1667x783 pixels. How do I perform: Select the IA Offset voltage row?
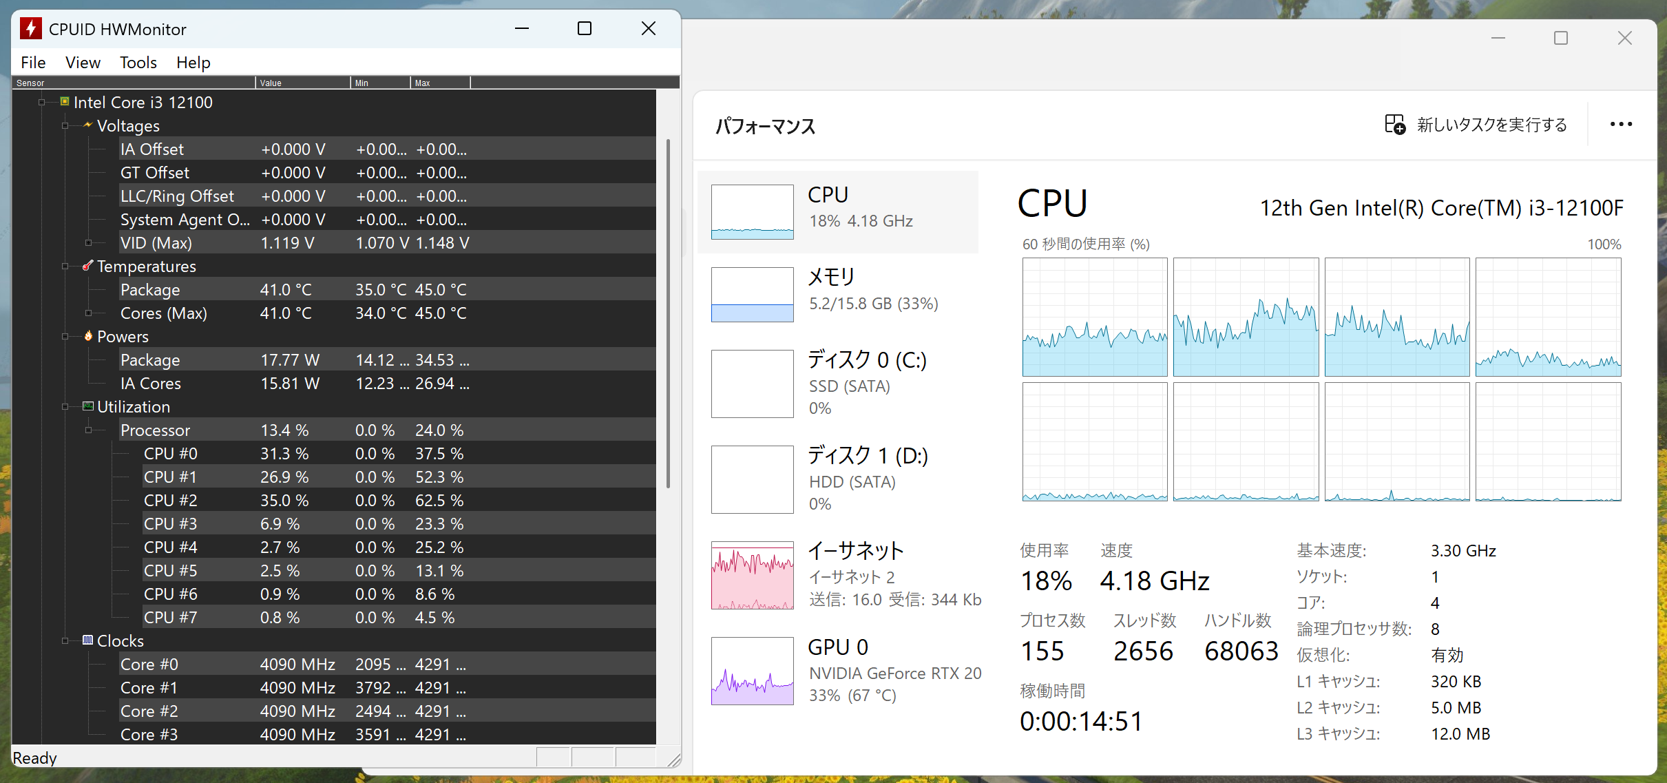tap(387, 149)
